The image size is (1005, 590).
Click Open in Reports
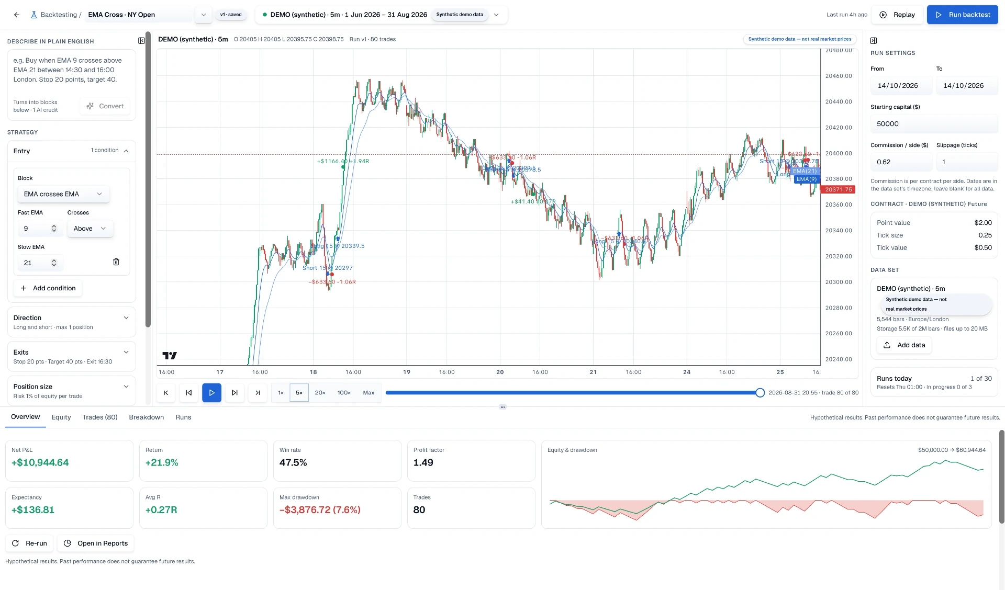click(x=96, y=543)
